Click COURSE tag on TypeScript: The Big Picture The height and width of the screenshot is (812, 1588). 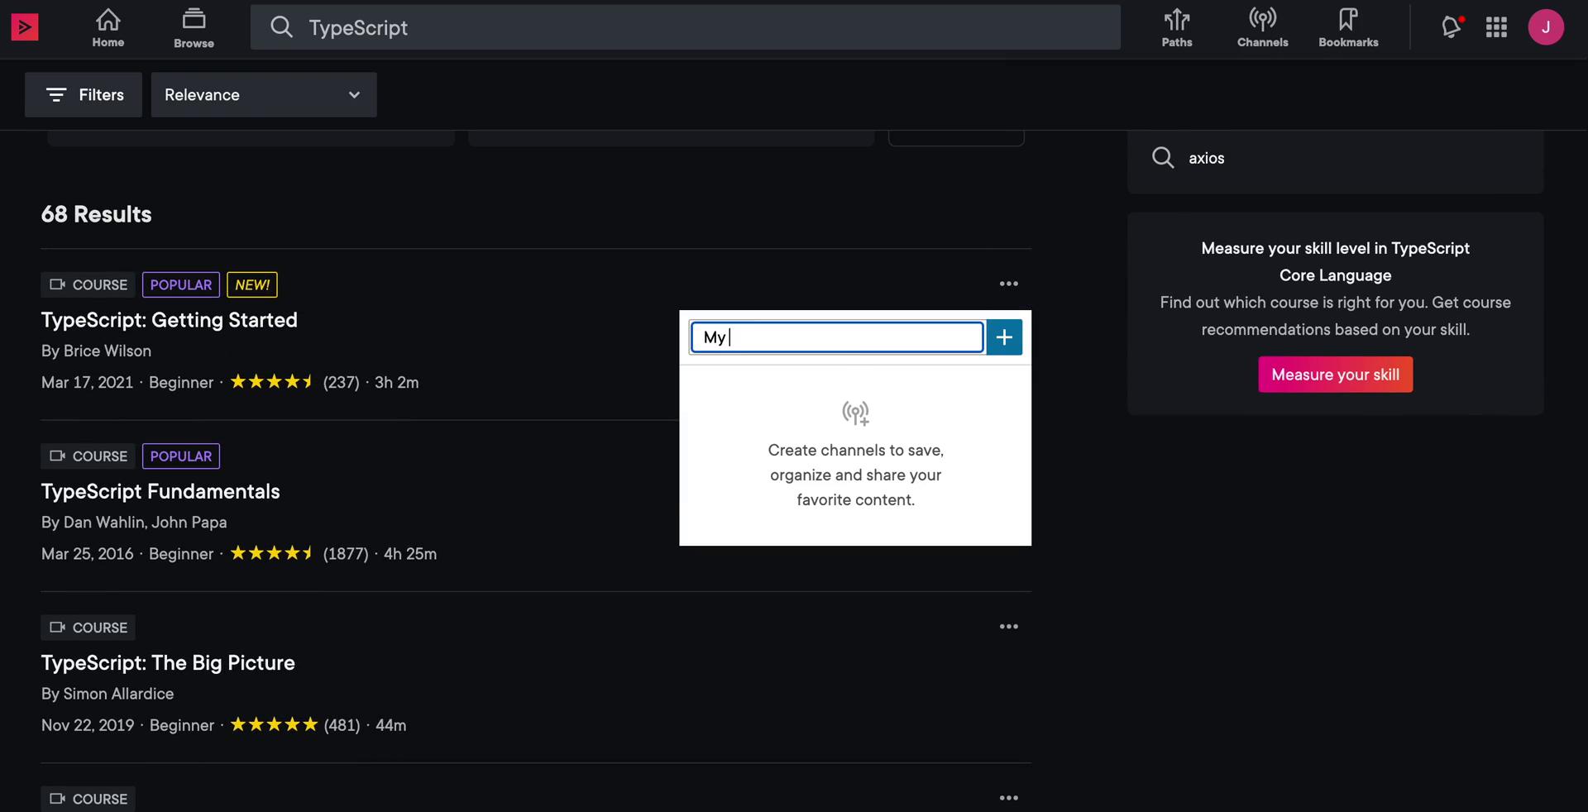[88, 628]
